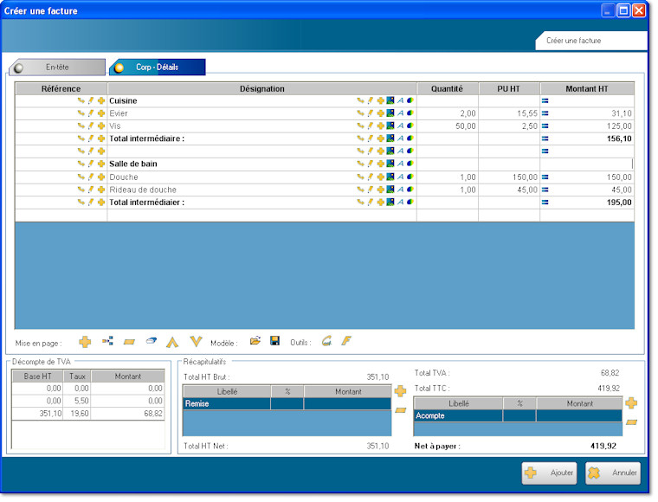Open a template with the Modèle folder icon
Screen dimensions: 658x502
tap(255, 341)
